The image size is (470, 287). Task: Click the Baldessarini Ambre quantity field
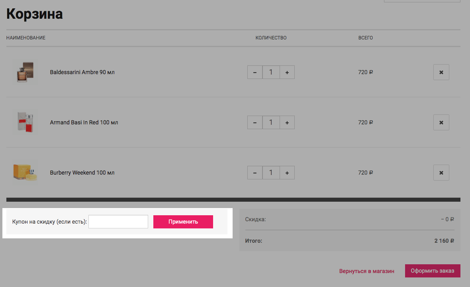tap(271, 72)
